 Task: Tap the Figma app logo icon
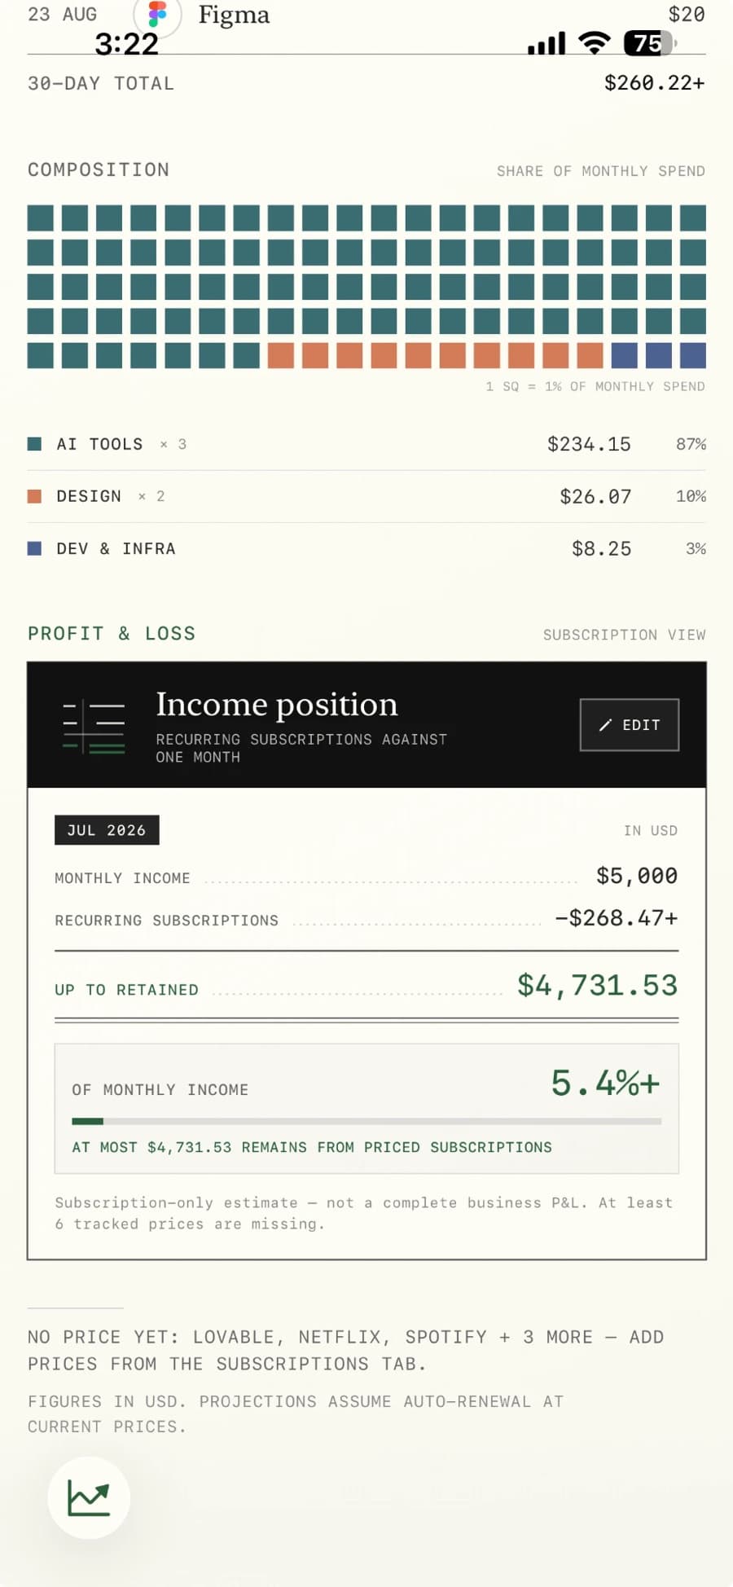pyautogui.click(x=156, y=15)
